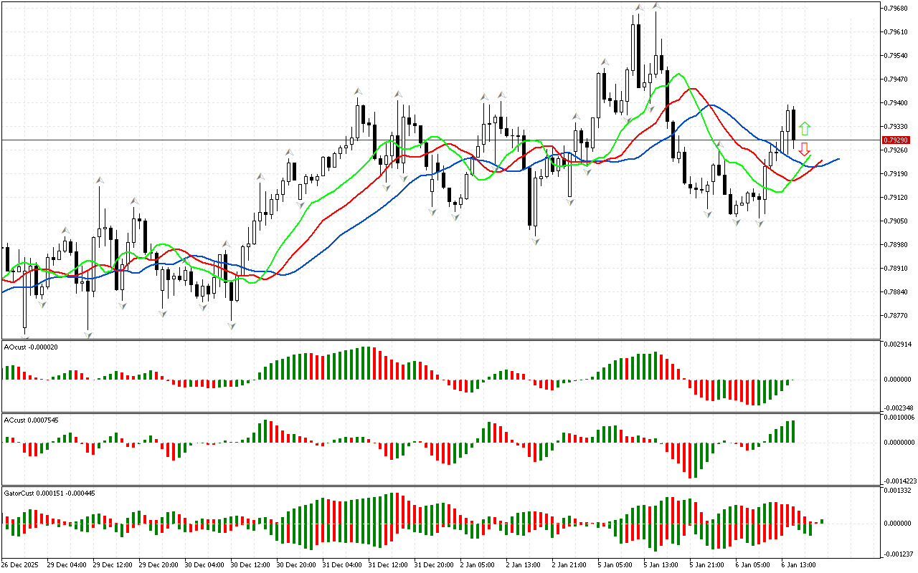Viewport: 918px width, 573px height.
Task: Click fractal up arrow above 29 Dec 12:00 spike
Action: pyautogui.click(x=99, y=180)
